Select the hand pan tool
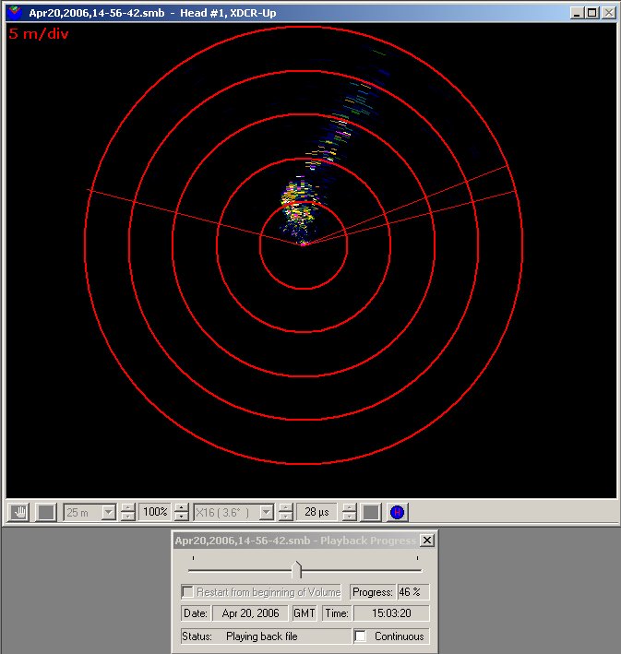Screen dimensions: 621x654 [18, 512]
